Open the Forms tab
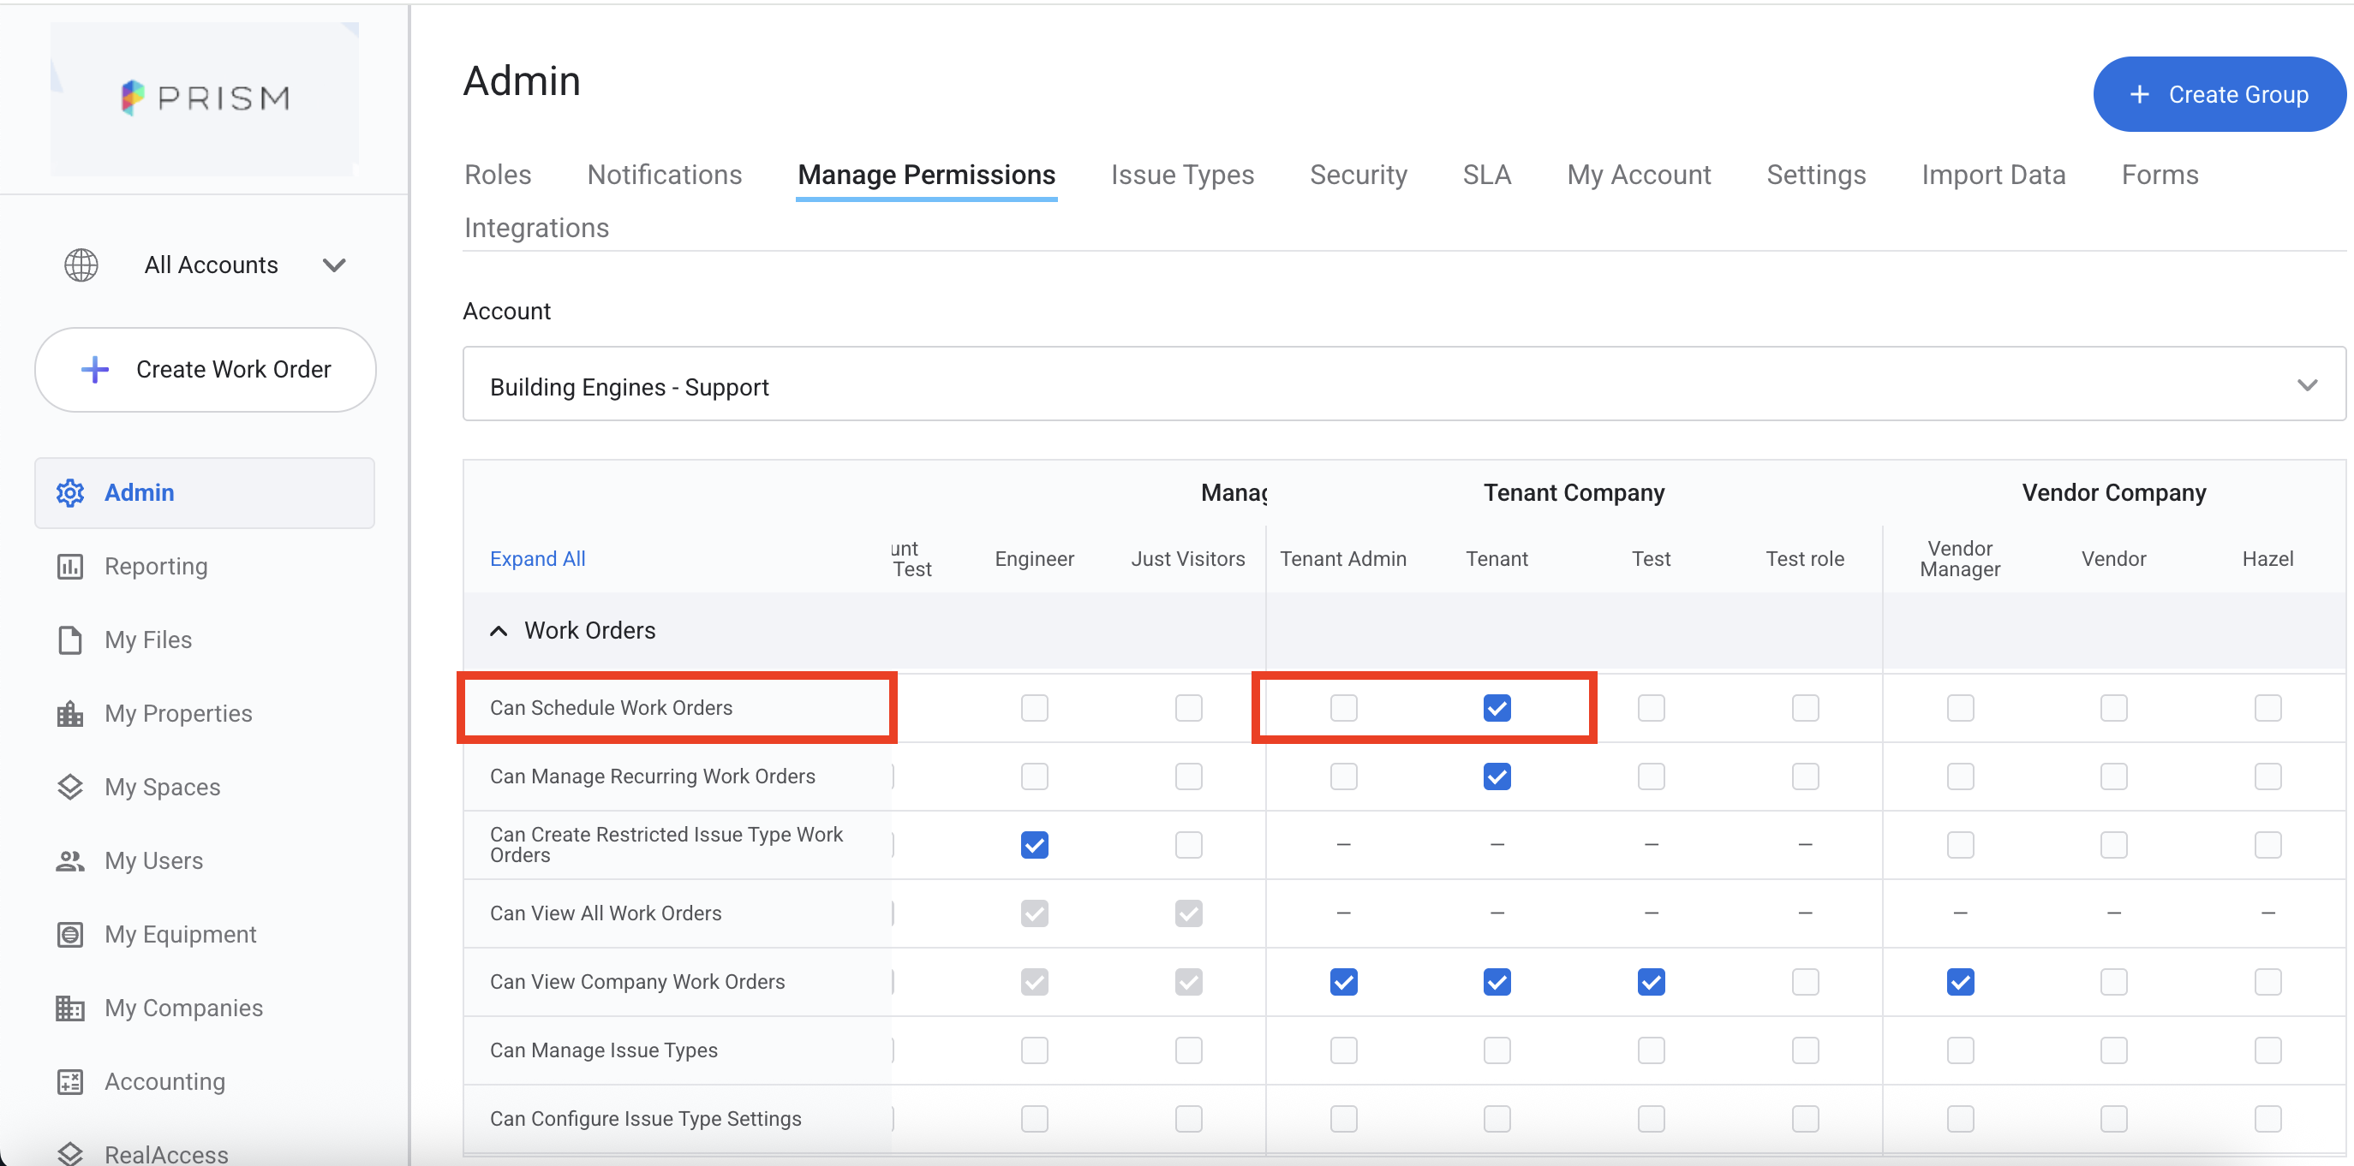The image size is (2354, 1166). pyautogui.click(x=2160, y=175)
